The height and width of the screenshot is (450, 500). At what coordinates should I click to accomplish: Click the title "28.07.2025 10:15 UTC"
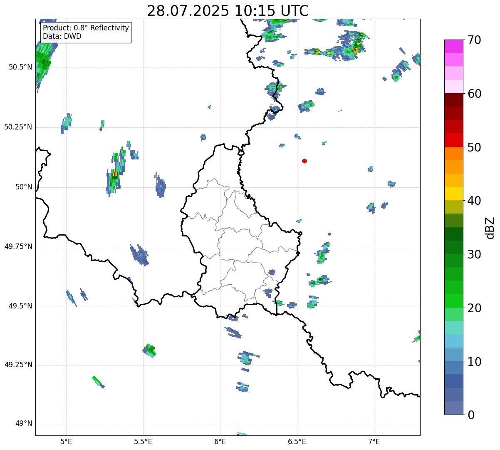(228, 11)
